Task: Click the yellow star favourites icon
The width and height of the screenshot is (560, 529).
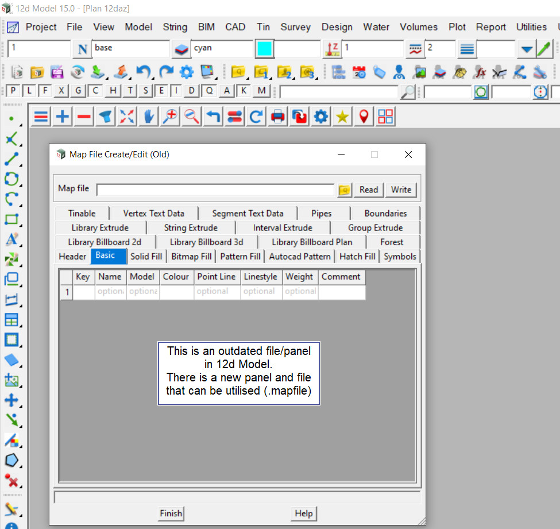Action: pyautogui.click(x=342, y=117)
